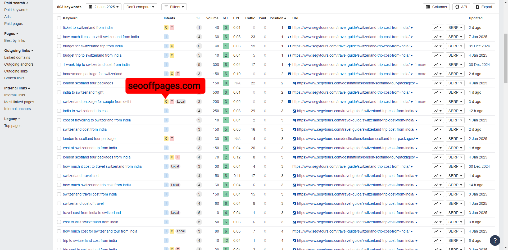
Task: Open the '21 Jan 2025' date dropdown
Action: click(103, 7)
